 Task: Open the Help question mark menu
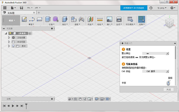173,8
